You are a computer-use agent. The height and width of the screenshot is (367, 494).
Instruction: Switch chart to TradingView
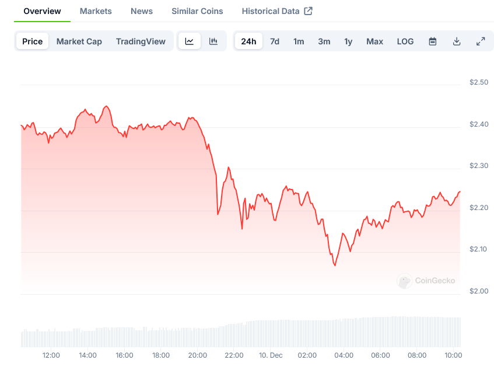pos(141,41)
